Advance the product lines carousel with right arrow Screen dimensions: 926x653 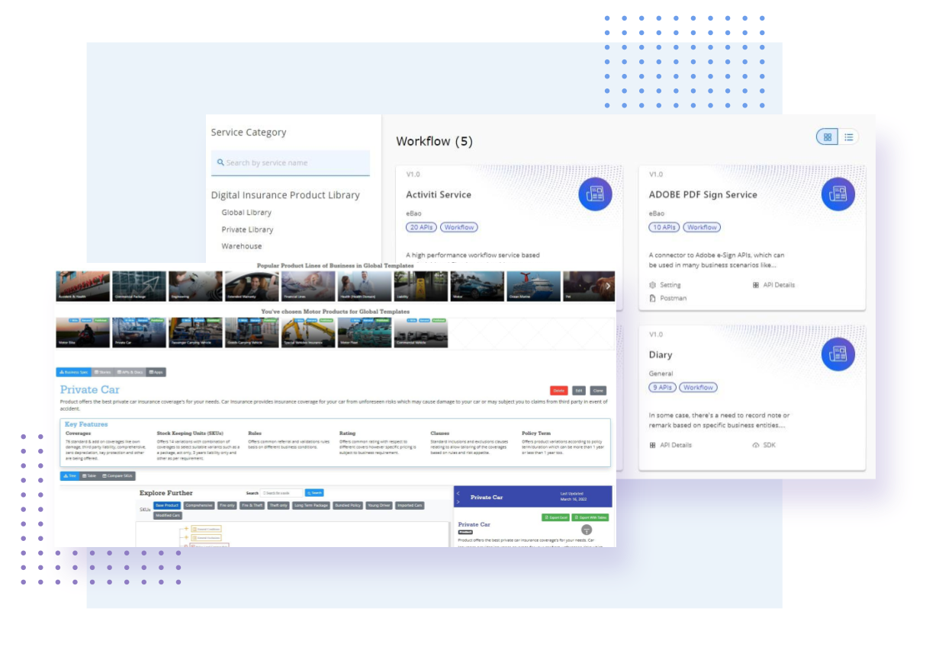608,285
